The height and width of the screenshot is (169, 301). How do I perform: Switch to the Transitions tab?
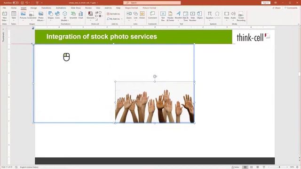[x=46, y=8]
